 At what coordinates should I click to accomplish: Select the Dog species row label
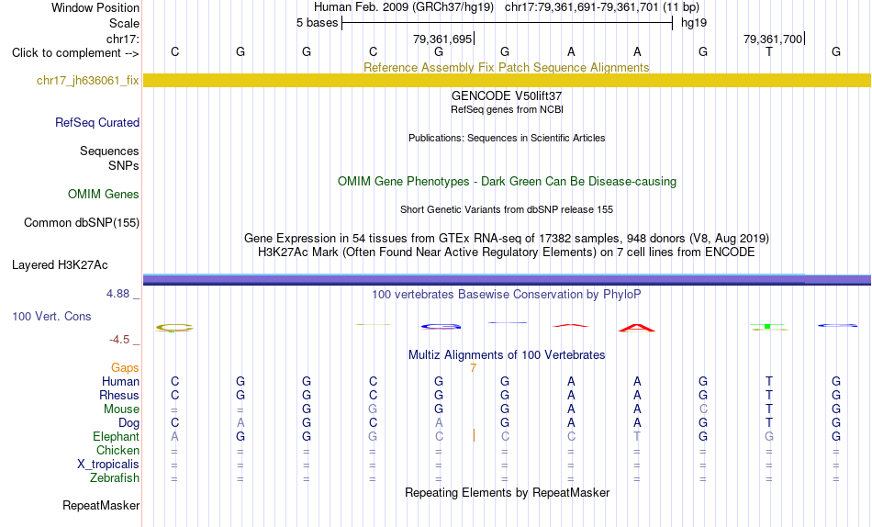129,423
